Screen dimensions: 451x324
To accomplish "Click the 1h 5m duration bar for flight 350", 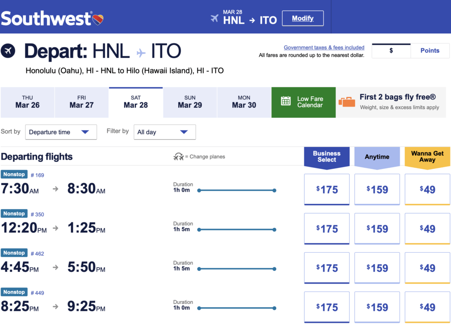I will coord(237,229).
